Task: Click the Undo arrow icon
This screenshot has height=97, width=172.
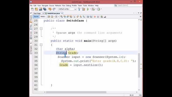Action: point(50,9)
